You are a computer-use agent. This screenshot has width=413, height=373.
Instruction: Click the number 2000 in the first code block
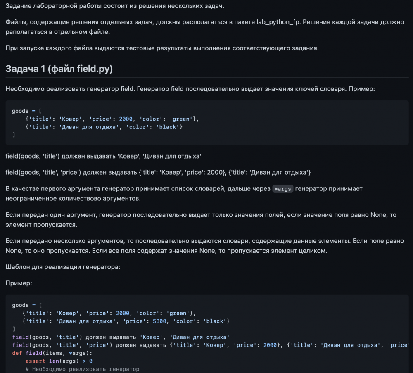tap(126, 119)
